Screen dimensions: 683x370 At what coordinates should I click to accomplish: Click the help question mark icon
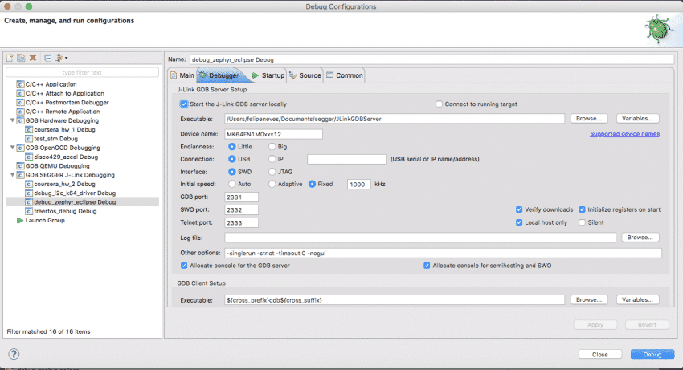(x=14, y=354)
